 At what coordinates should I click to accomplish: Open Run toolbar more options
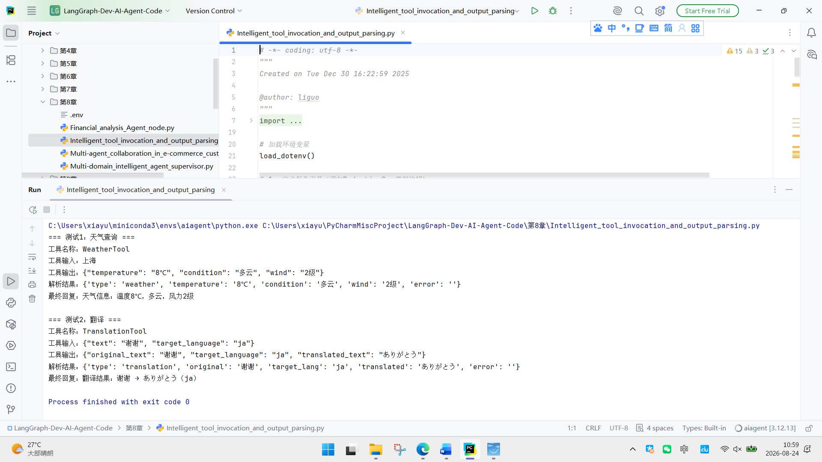[x=64, y=210]
